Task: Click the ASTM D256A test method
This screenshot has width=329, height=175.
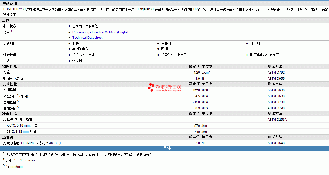Action: (277, 120)
